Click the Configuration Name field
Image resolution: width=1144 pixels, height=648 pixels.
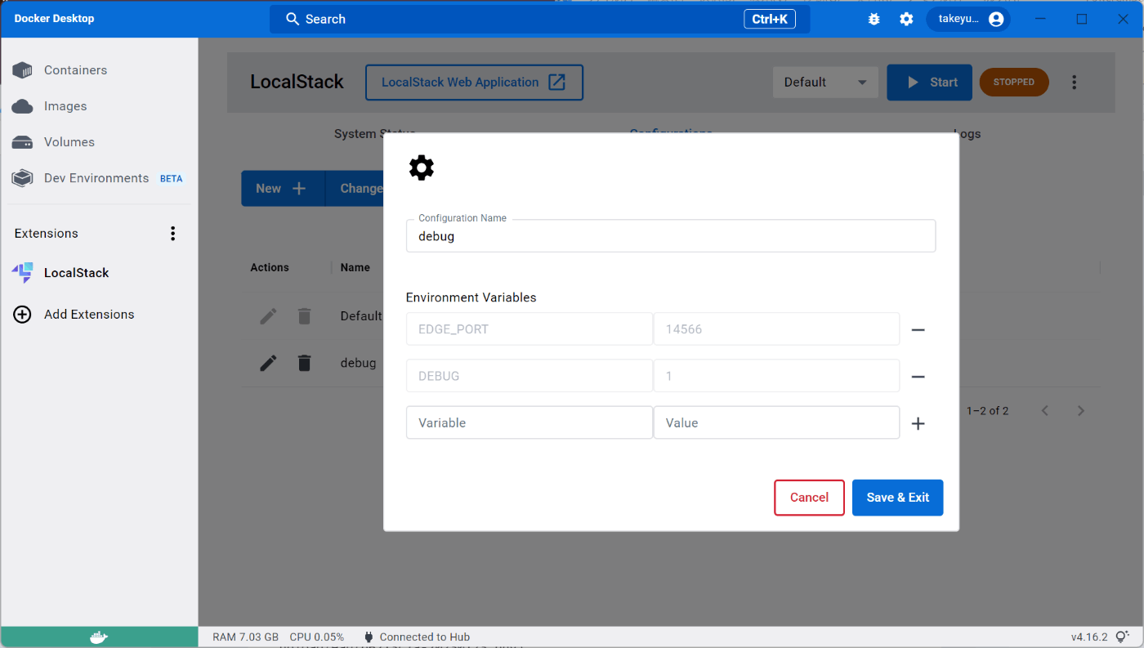point(671,236)
